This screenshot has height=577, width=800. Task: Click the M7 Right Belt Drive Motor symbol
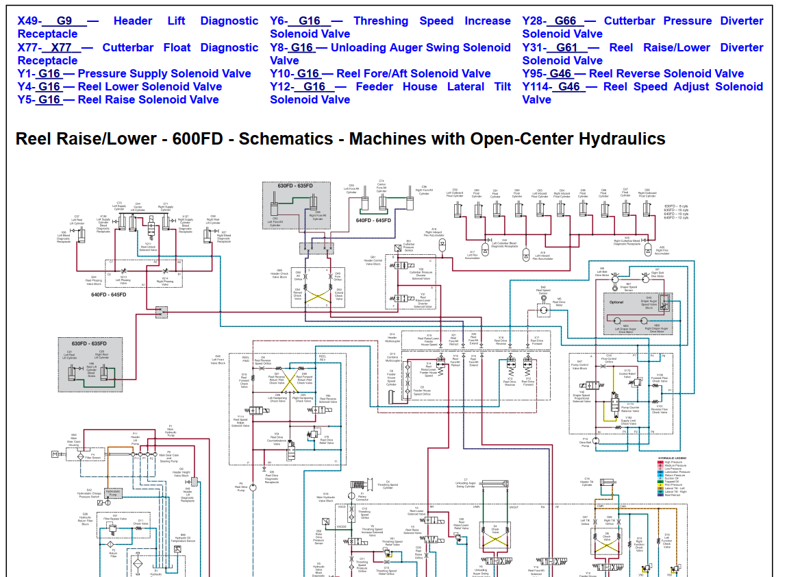pos(647,278)
